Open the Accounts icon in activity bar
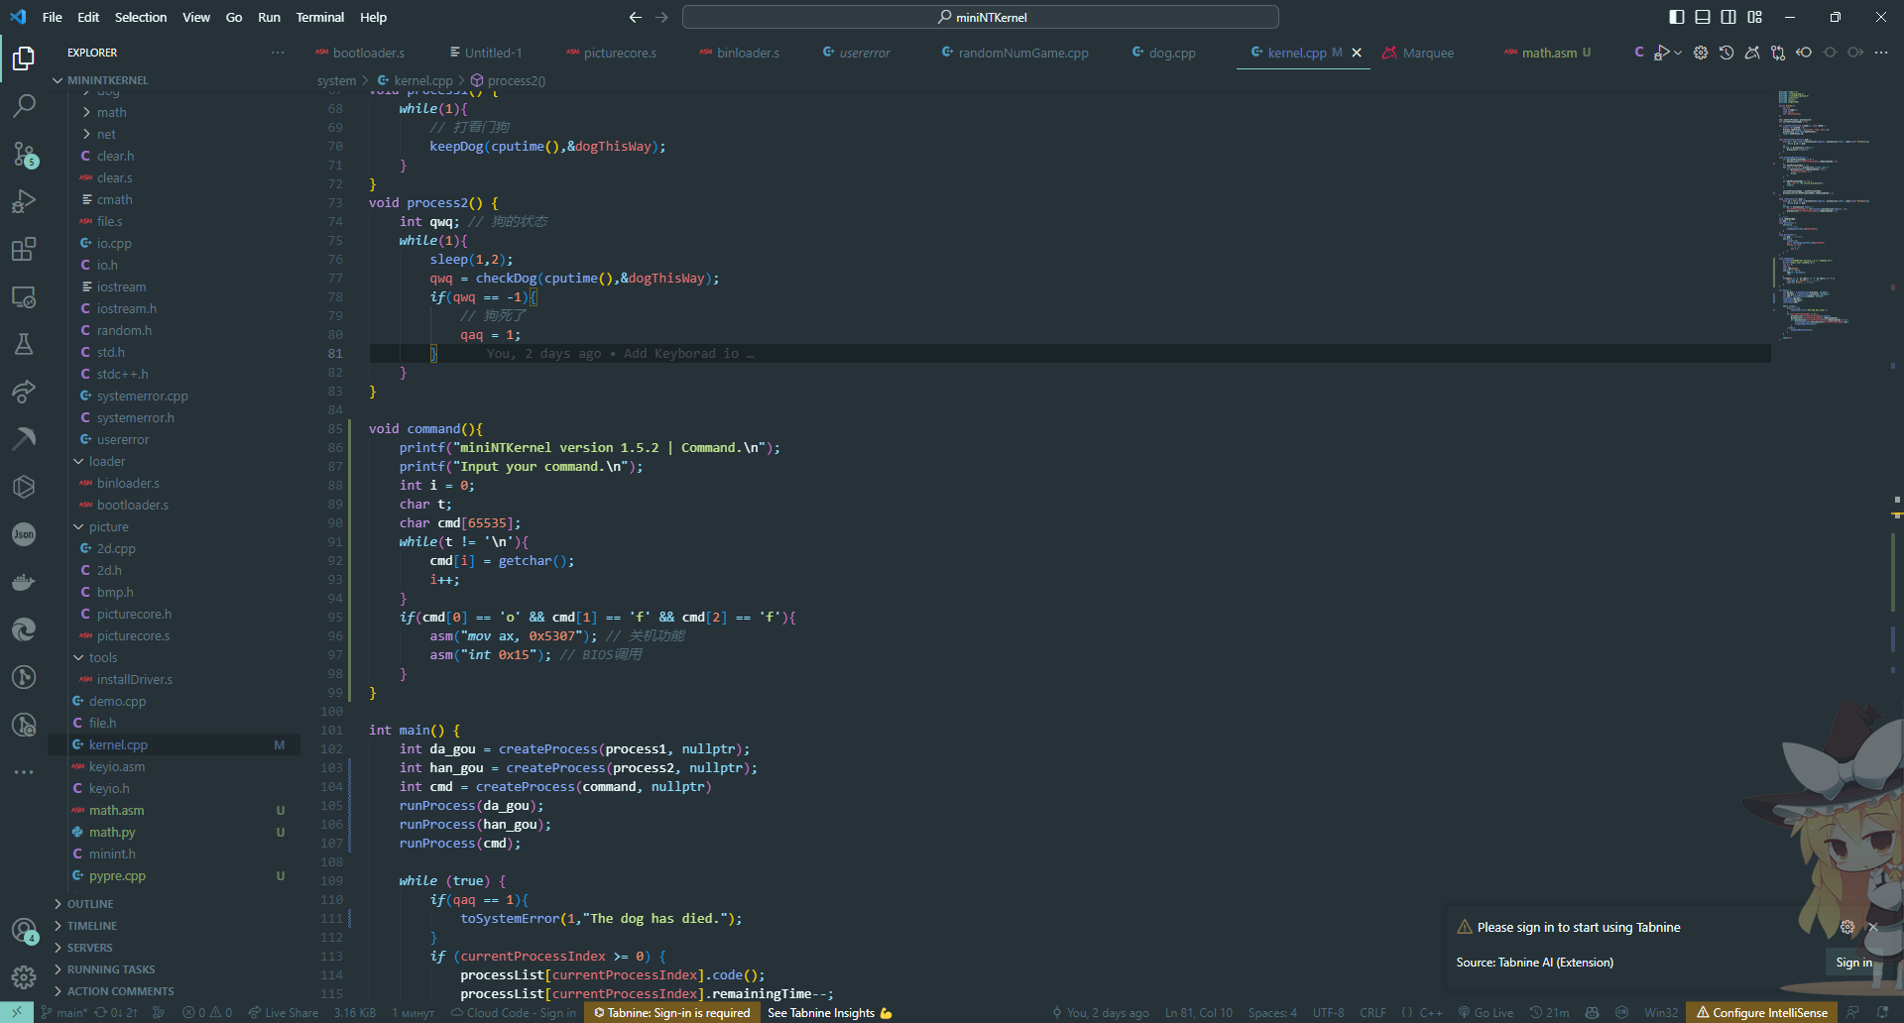The image size is (1904, 1023). click(x=24, y=930)
